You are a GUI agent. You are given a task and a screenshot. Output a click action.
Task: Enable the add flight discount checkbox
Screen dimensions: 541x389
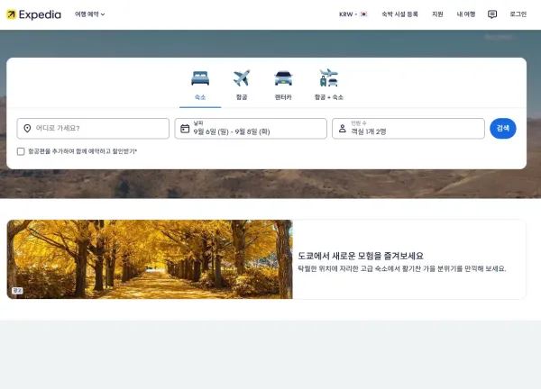coord(21,151)
